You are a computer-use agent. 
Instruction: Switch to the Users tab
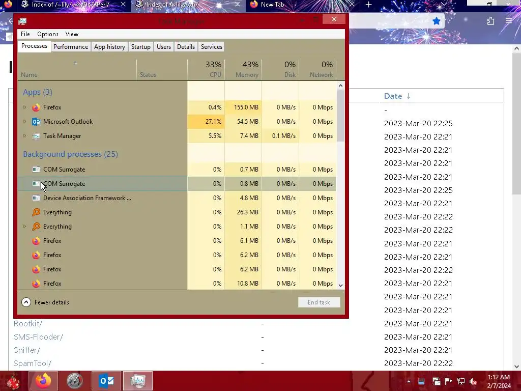point(164,47)
